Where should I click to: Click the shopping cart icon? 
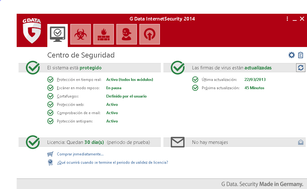[x=50, y=154]
